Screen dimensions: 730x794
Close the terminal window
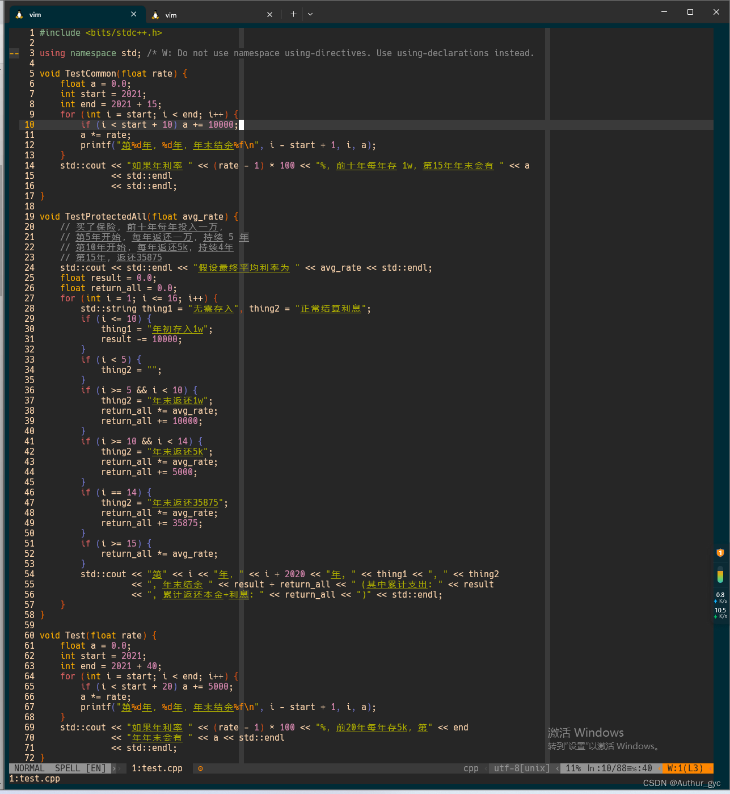point(716,12)
